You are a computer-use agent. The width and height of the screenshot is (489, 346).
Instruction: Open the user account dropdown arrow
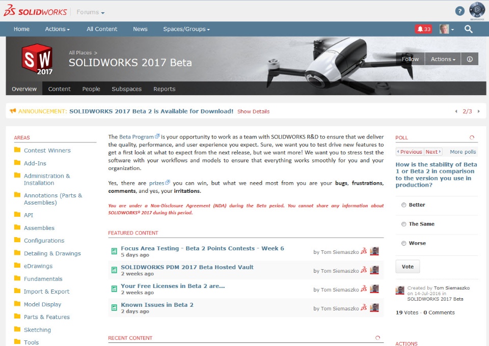(452, 30)
